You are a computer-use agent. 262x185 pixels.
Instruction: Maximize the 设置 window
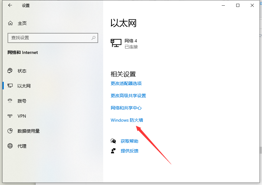[x=238, y=5]
